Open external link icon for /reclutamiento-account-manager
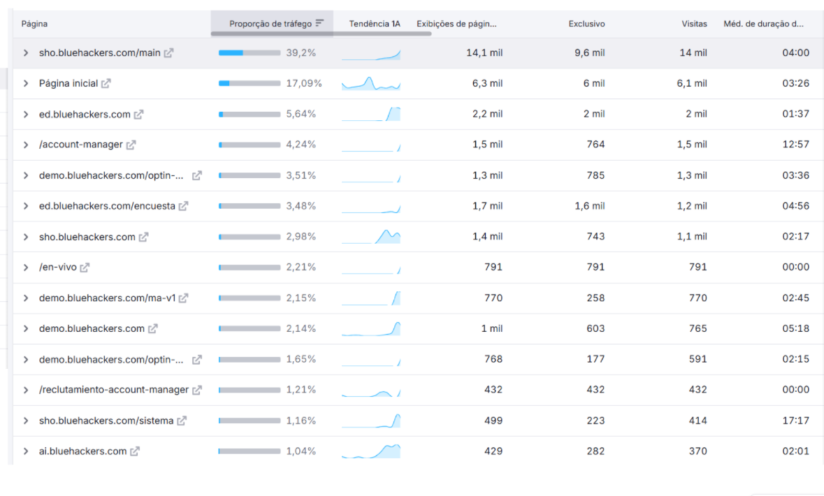 click(197, 391)
